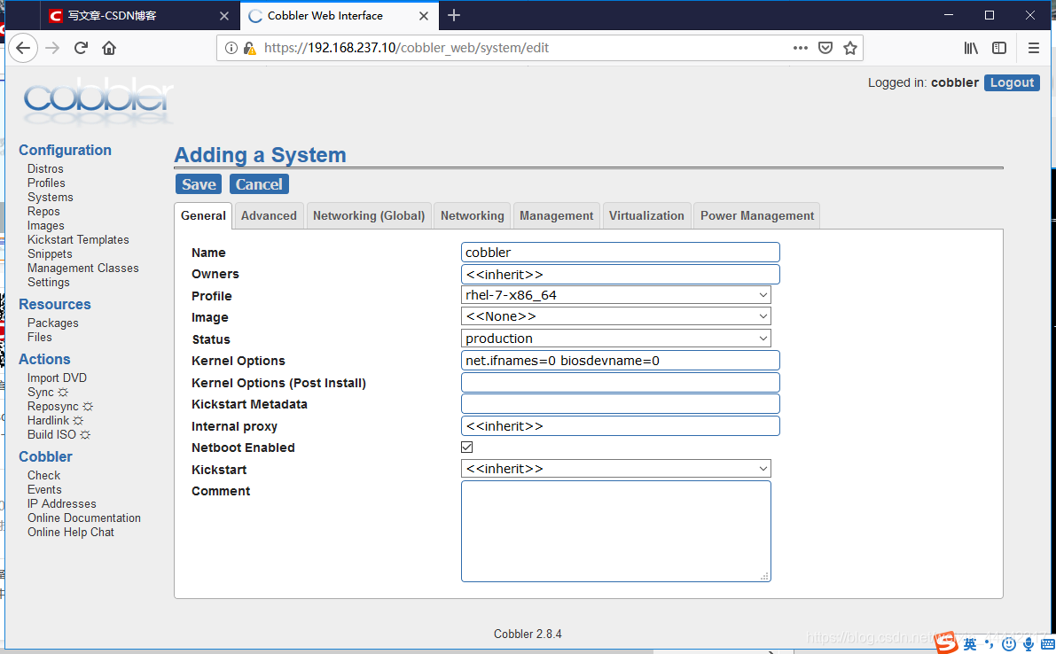Switch to the Power Management tab
1056x654 pixels.
coord(757,215)
